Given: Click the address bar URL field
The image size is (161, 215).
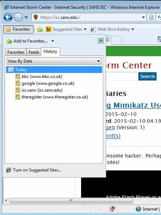Looking at the screenshot, I should pyautogui.click(x=89, y=17).
